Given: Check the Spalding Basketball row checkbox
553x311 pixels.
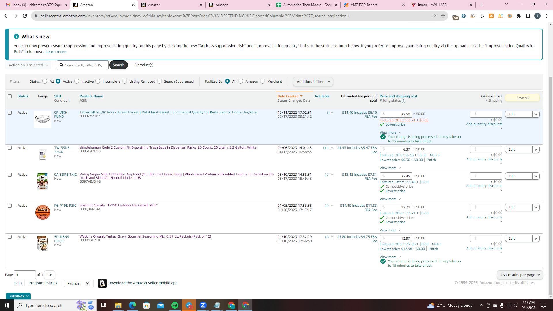Looking at the screenshot, I should click(10, 206).
